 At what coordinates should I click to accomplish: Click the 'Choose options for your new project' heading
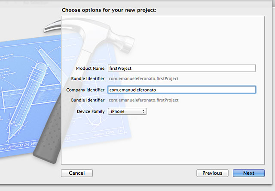coord(109,10)
